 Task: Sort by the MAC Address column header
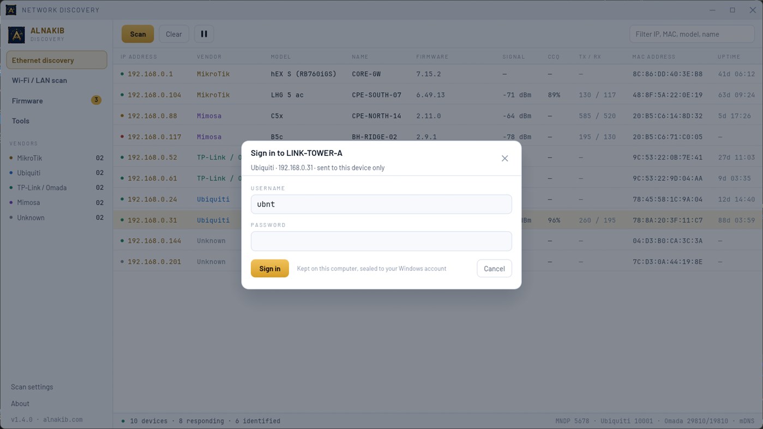(x=654, y=57)
